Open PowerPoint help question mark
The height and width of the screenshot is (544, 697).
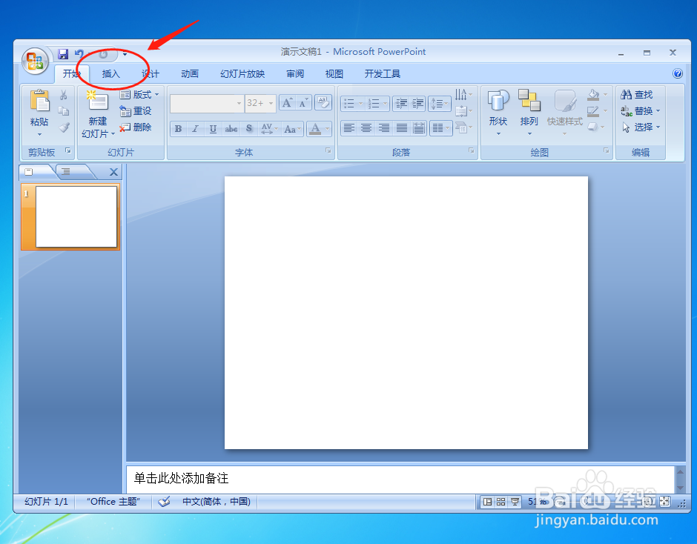pos(678,74)
